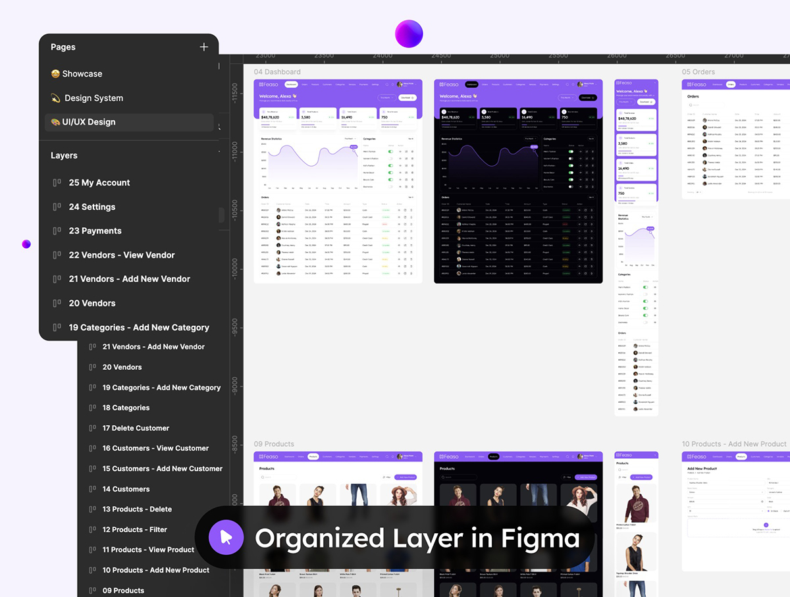790x597 pixels.
Task: Click Download button in light Dashboard frame
Action: tap(407, 97)
